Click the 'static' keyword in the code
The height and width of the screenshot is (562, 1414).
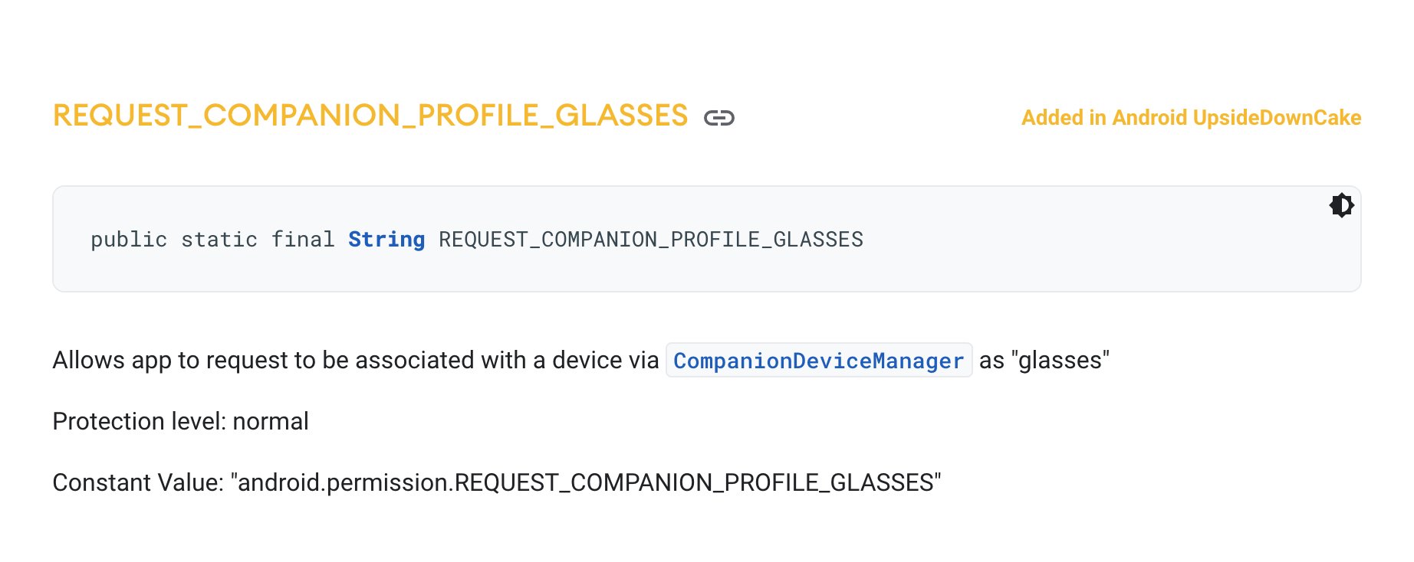[219, 240]
